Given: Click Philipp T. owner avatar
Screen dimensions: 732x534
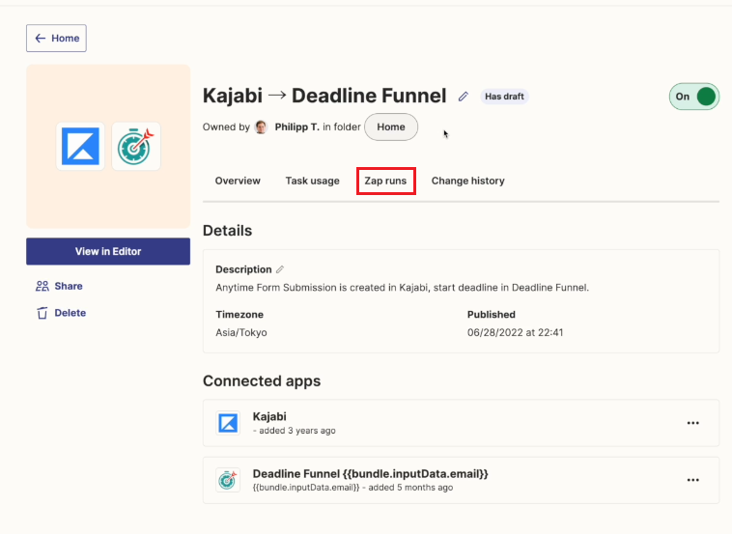Looking at the screenshot, I should (262, 126).
